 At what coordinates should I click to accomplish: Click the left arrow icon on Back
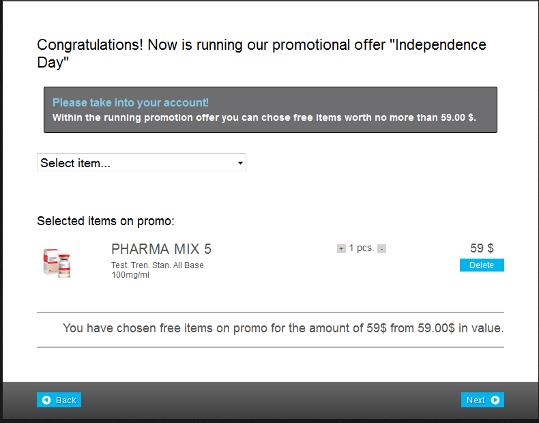click(46, 400)
